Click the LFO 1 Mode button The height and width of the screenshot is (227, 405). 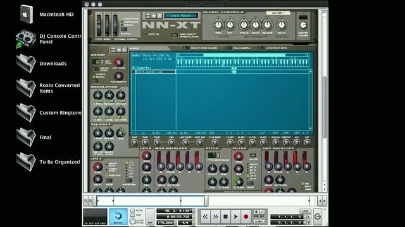click(109, 180)
